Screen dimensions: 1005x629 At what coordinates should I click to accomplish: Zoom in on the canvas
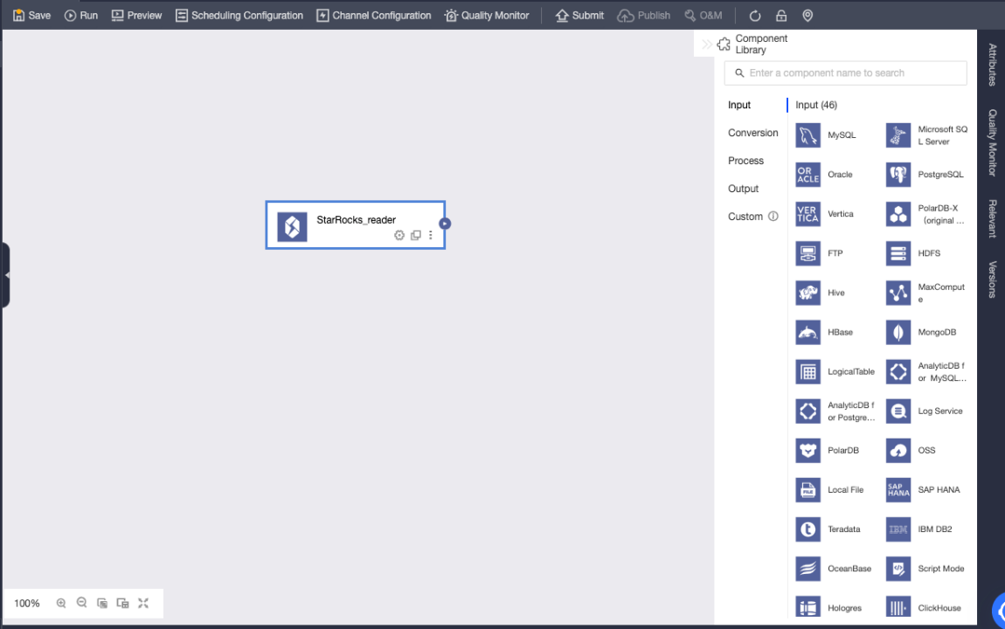point(61,603)
